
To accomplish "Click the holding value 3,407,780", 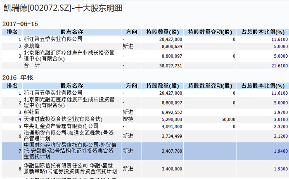I will tap(172, 151).
